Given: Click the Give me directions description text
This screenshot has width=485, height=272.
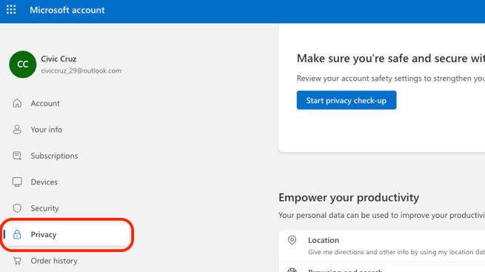Looking at the screenshot, I should click(396, 252).
